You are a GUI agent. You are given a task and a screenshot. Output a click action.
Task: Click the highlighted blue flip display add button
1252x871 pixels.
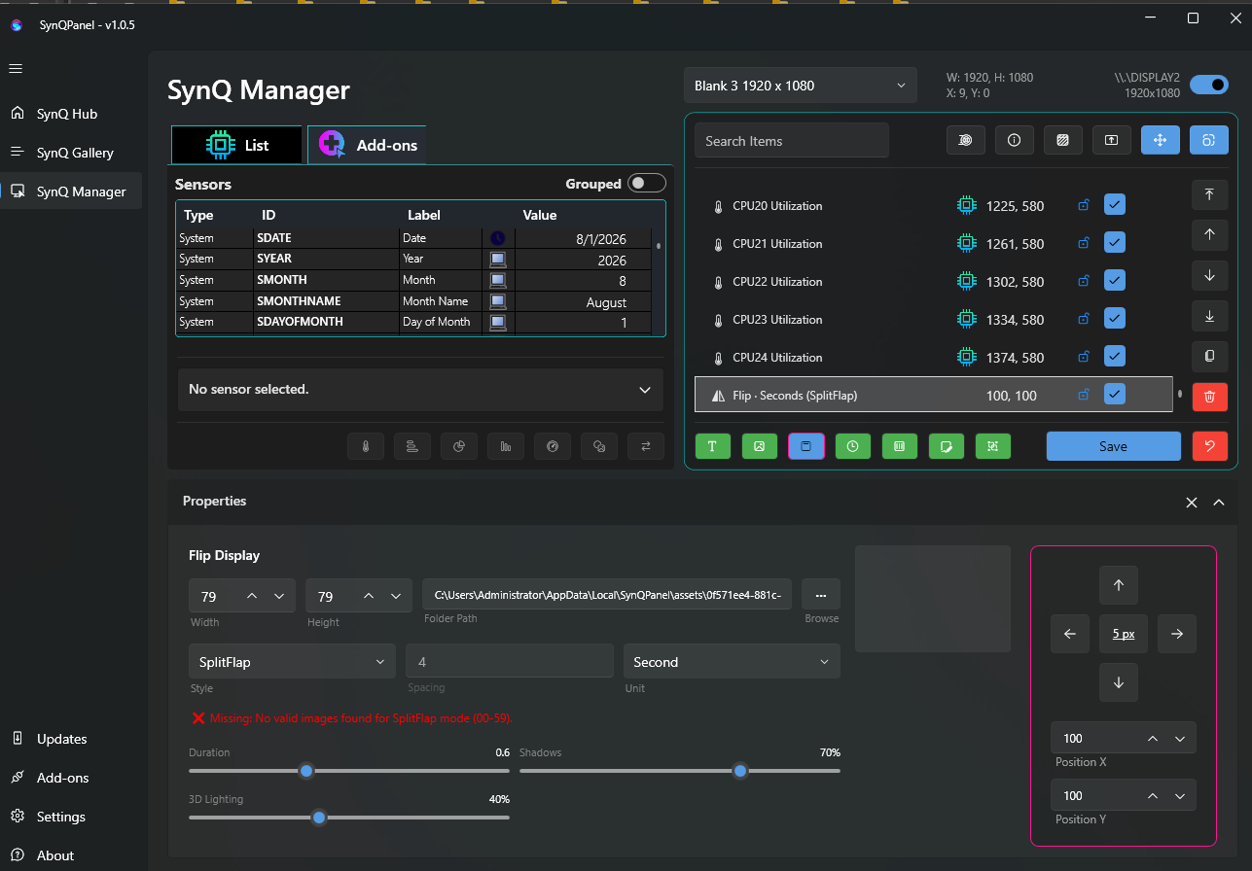[x=806, y=446]
